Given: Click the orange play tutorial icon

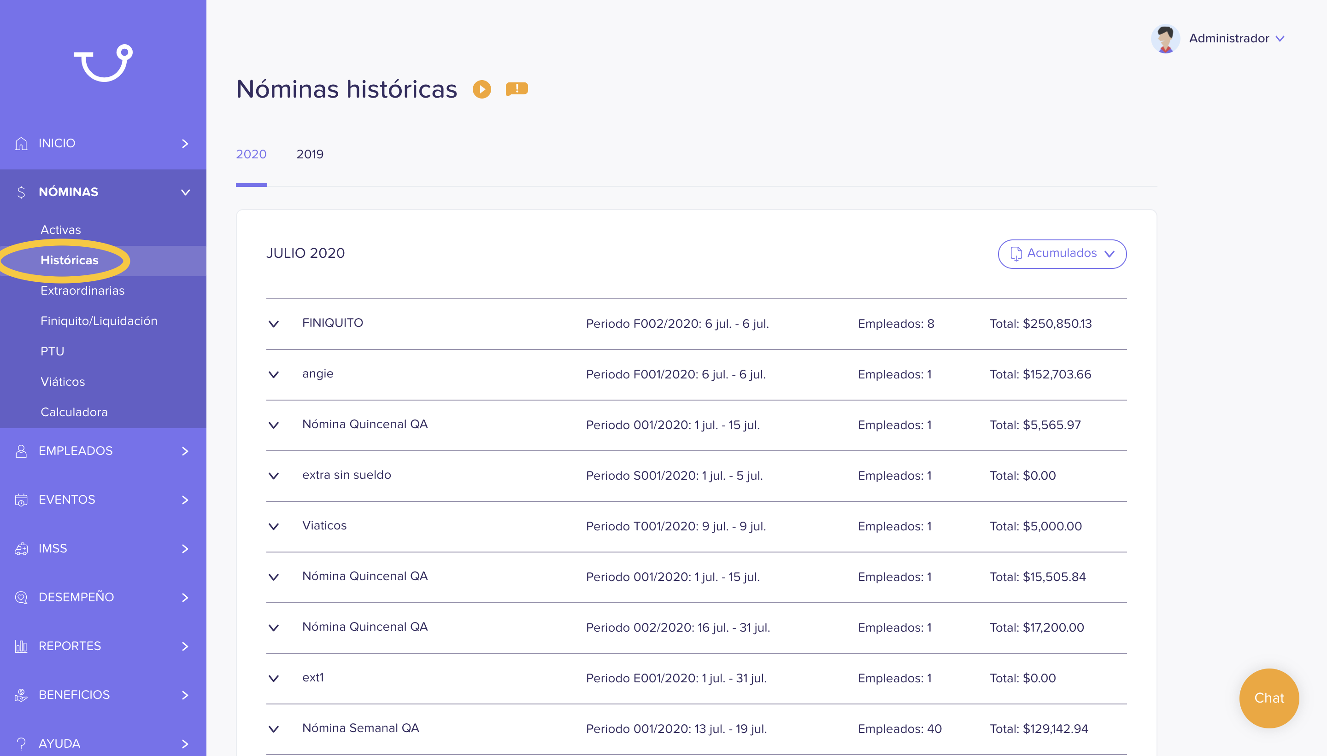Looking at the screenshot, I should 481,89.
